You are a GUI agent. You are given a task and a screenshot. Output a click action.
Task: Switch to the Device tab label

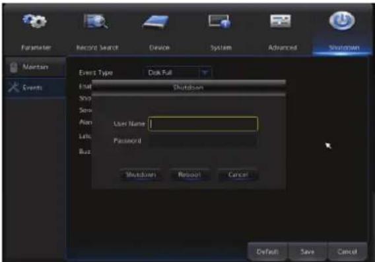point(160,47)
